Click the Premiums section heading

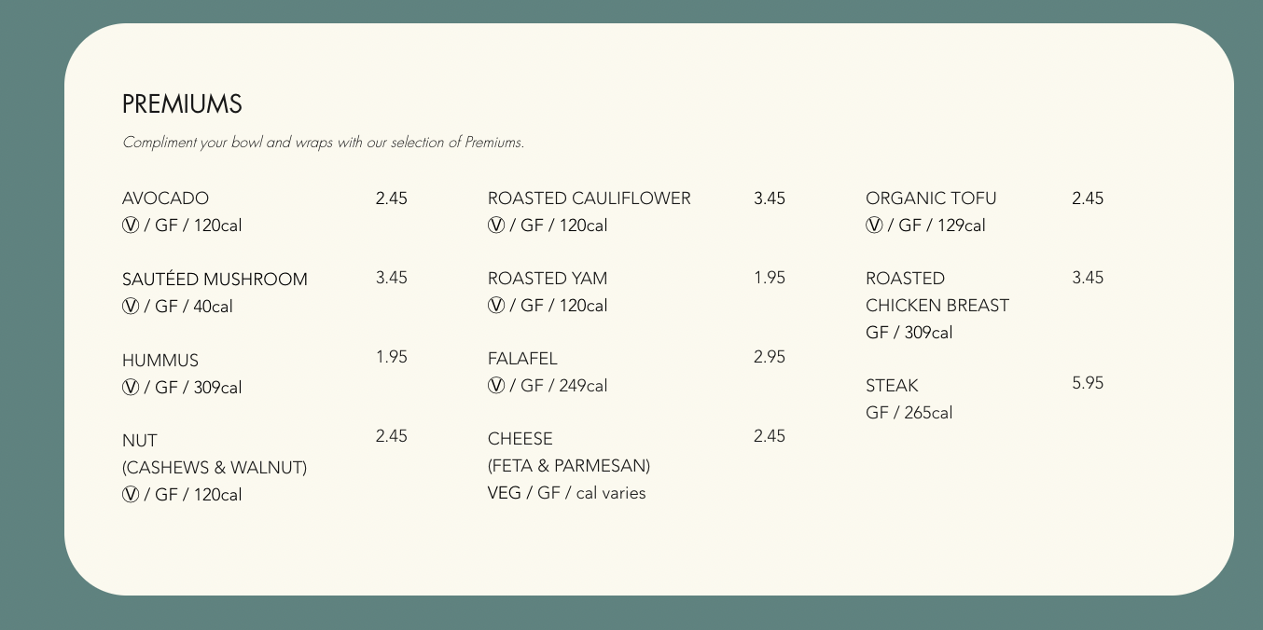(x=182, y=104)
